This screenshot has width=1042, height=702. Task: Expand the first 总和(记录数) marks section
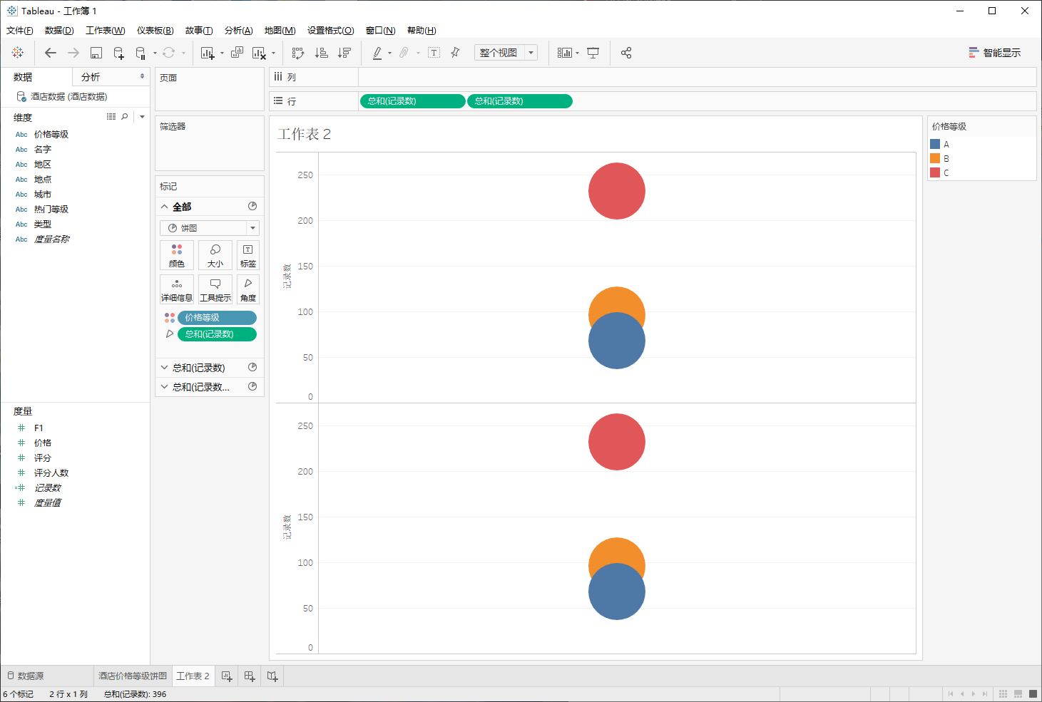coord(165,368)
